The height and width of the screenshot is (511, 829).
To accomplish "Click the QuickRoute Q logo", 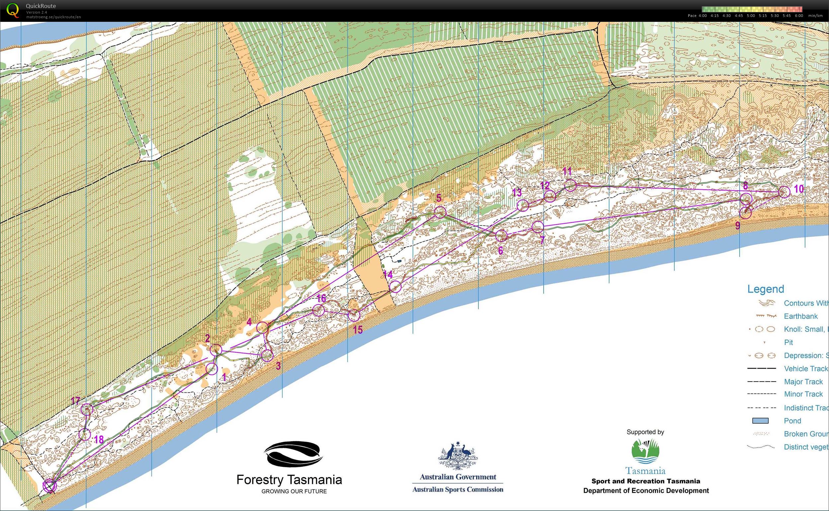I will (x=14, y=11).
